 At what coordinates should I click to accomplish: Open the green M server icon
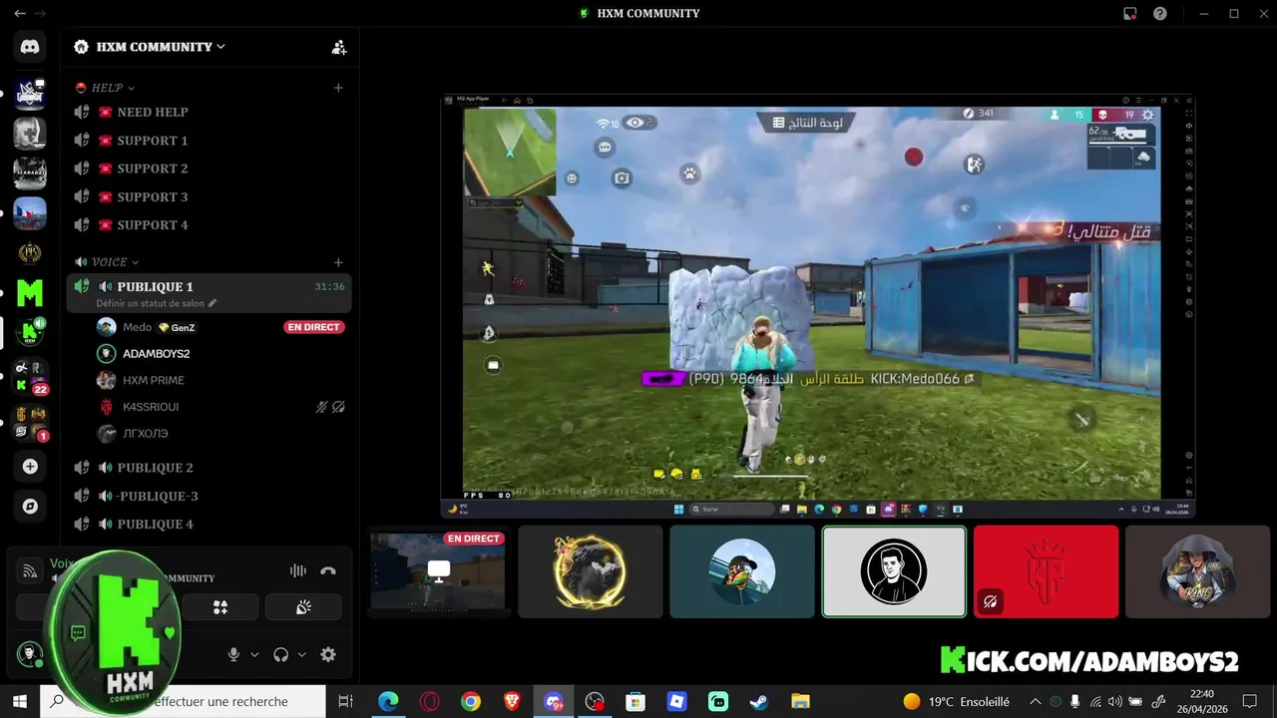30,293
